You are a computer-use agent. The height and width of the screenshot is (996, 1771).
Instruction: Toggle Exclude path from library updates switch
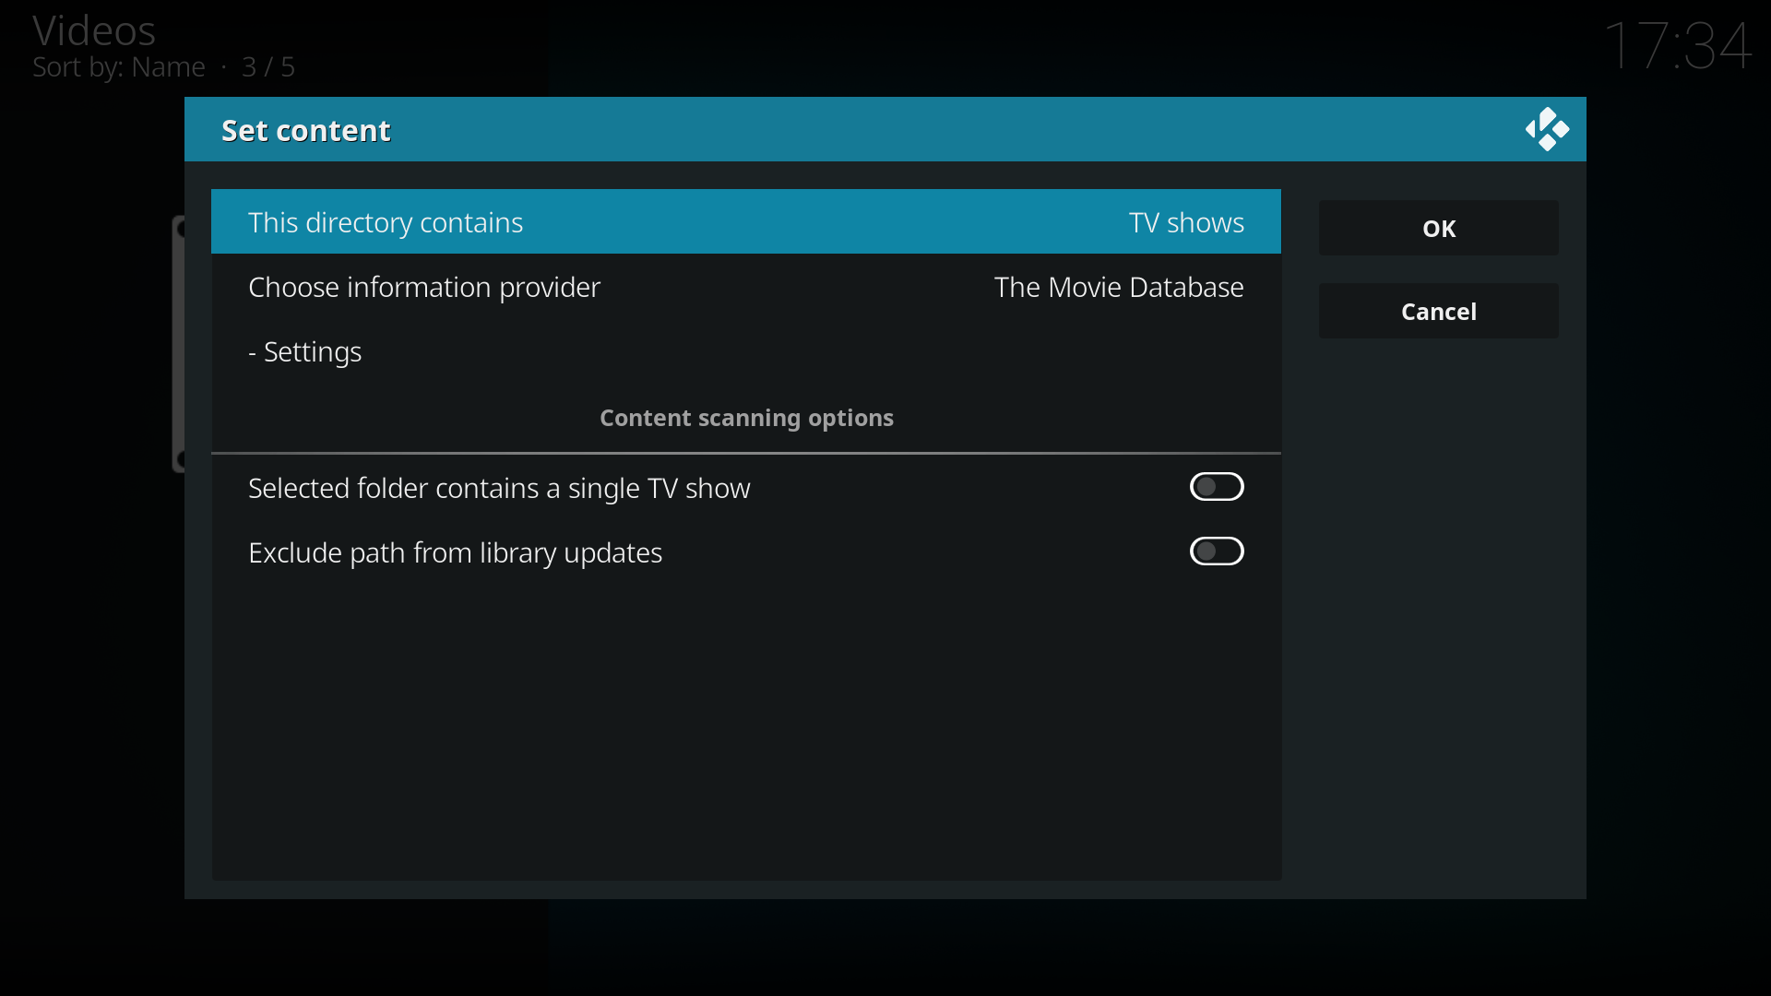coord(1216,551)
